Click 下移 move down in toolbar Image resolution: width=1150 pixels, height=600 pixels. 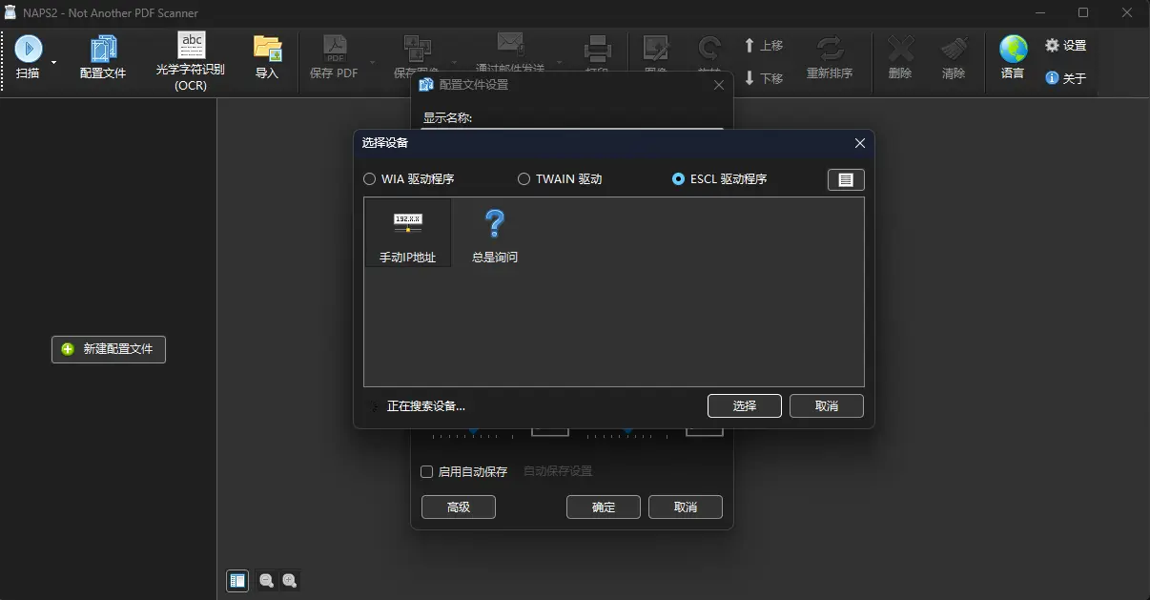(x=764, y=78)
